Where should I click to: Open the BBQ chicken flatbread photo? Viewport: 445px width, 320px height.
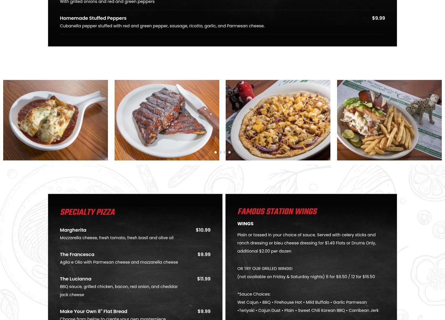[x=278, y=120]
